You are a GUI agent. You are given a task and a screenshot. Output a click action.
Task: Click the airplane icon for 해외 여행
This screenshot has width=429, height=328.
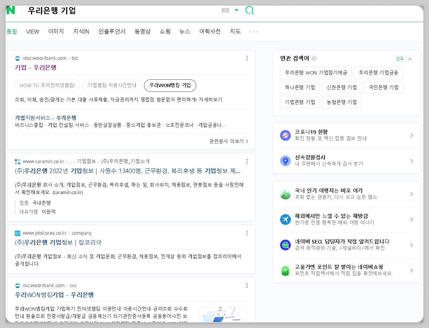(x=285, y=220)
